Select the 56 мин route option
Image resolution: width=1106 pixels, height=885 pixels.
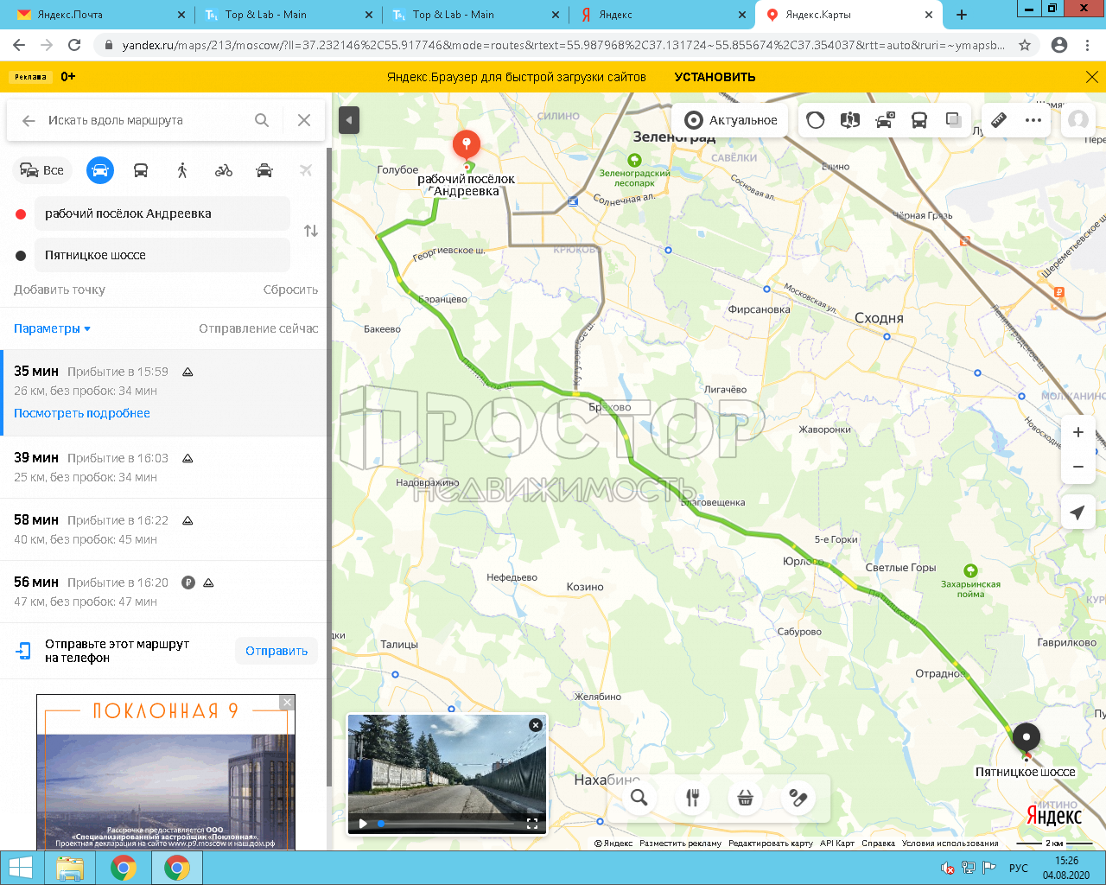[x=164, y=591]
